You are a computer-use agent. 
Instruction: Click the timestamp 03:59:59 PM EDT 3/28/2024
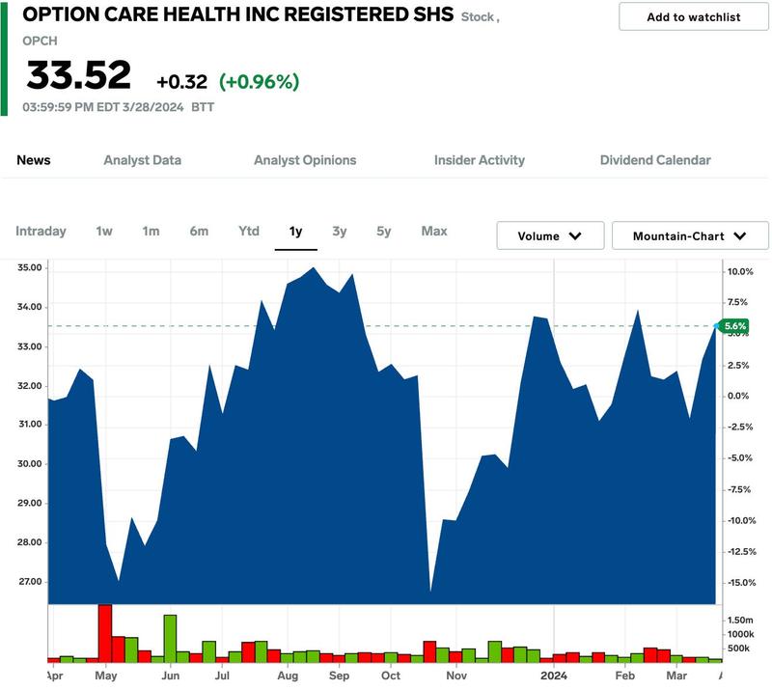point(103,107)
